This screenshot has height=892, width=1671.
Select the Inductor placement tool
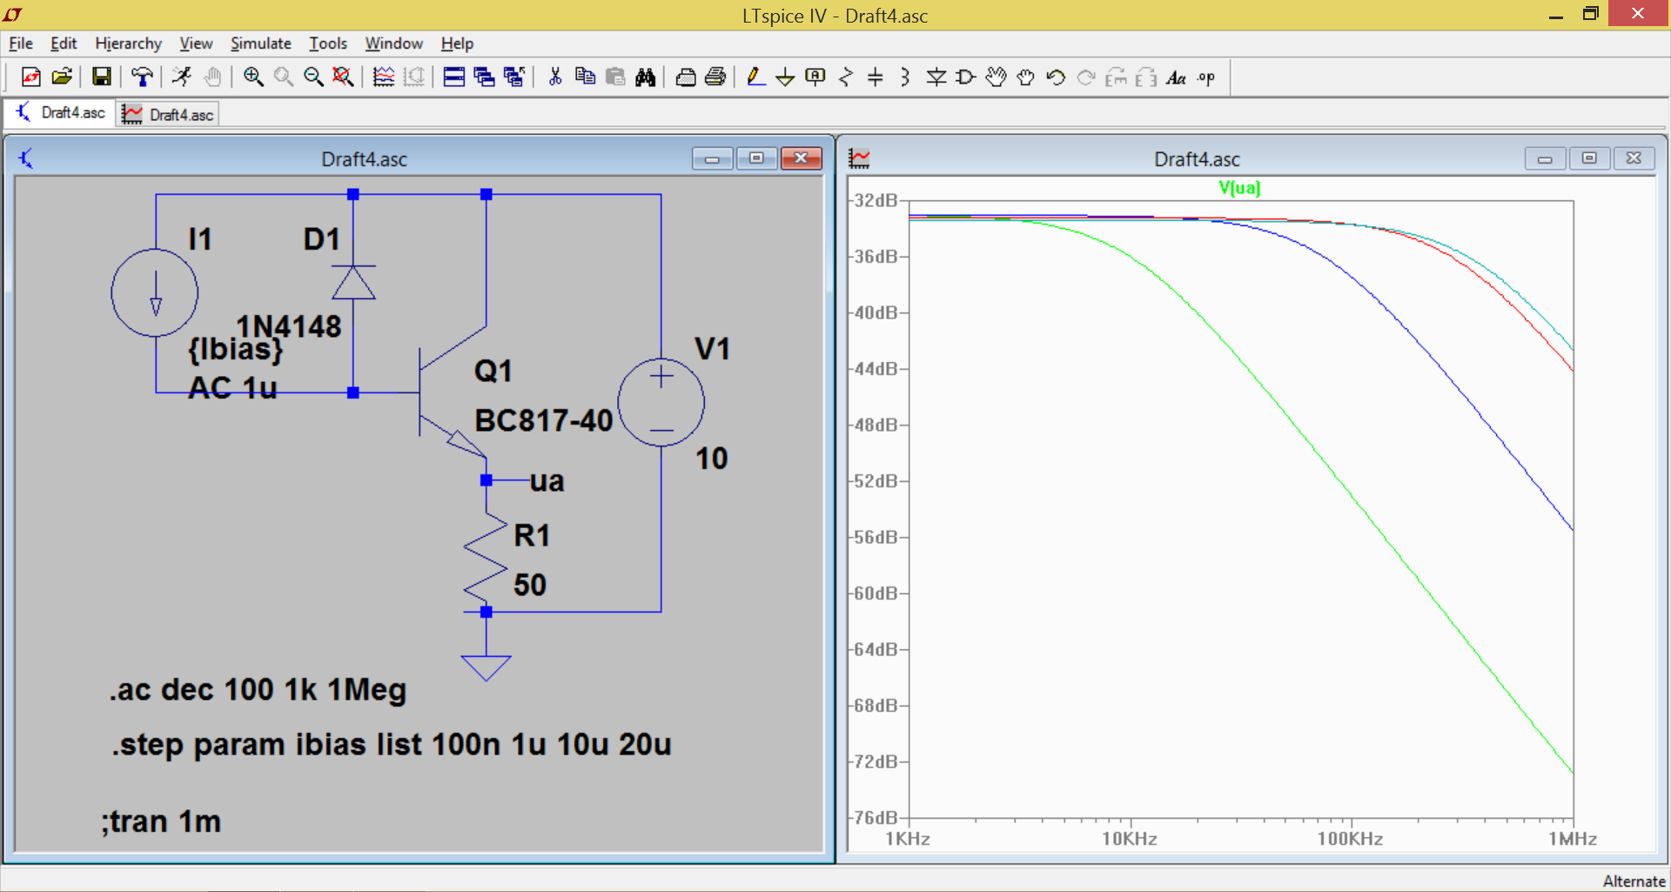(x=905, y=77)
